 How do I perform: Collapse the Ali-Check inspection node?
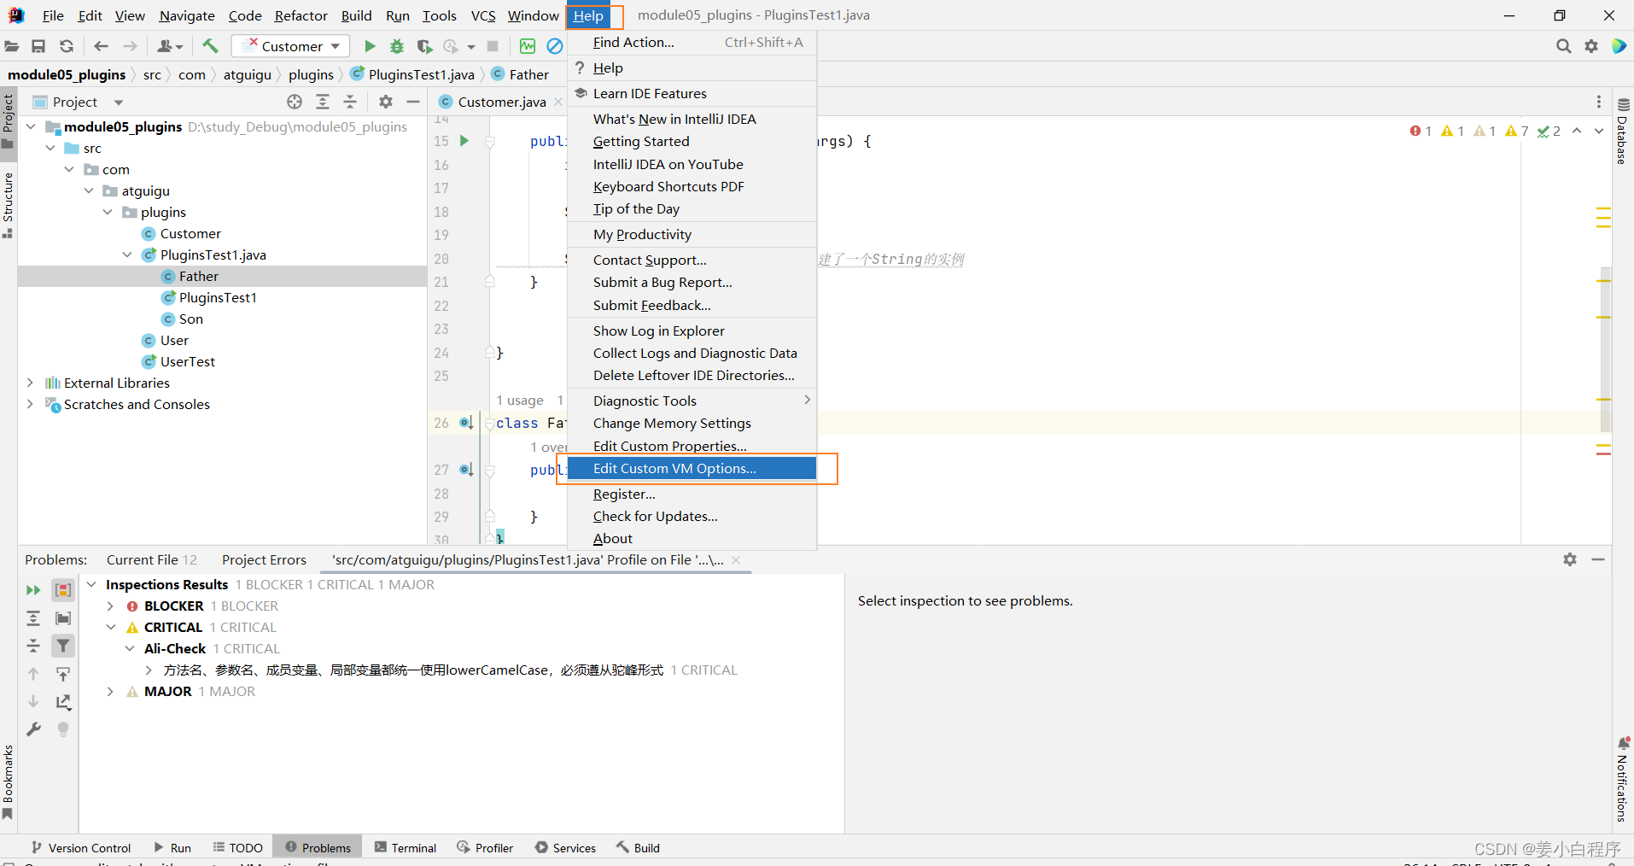[x=130, y=648]
